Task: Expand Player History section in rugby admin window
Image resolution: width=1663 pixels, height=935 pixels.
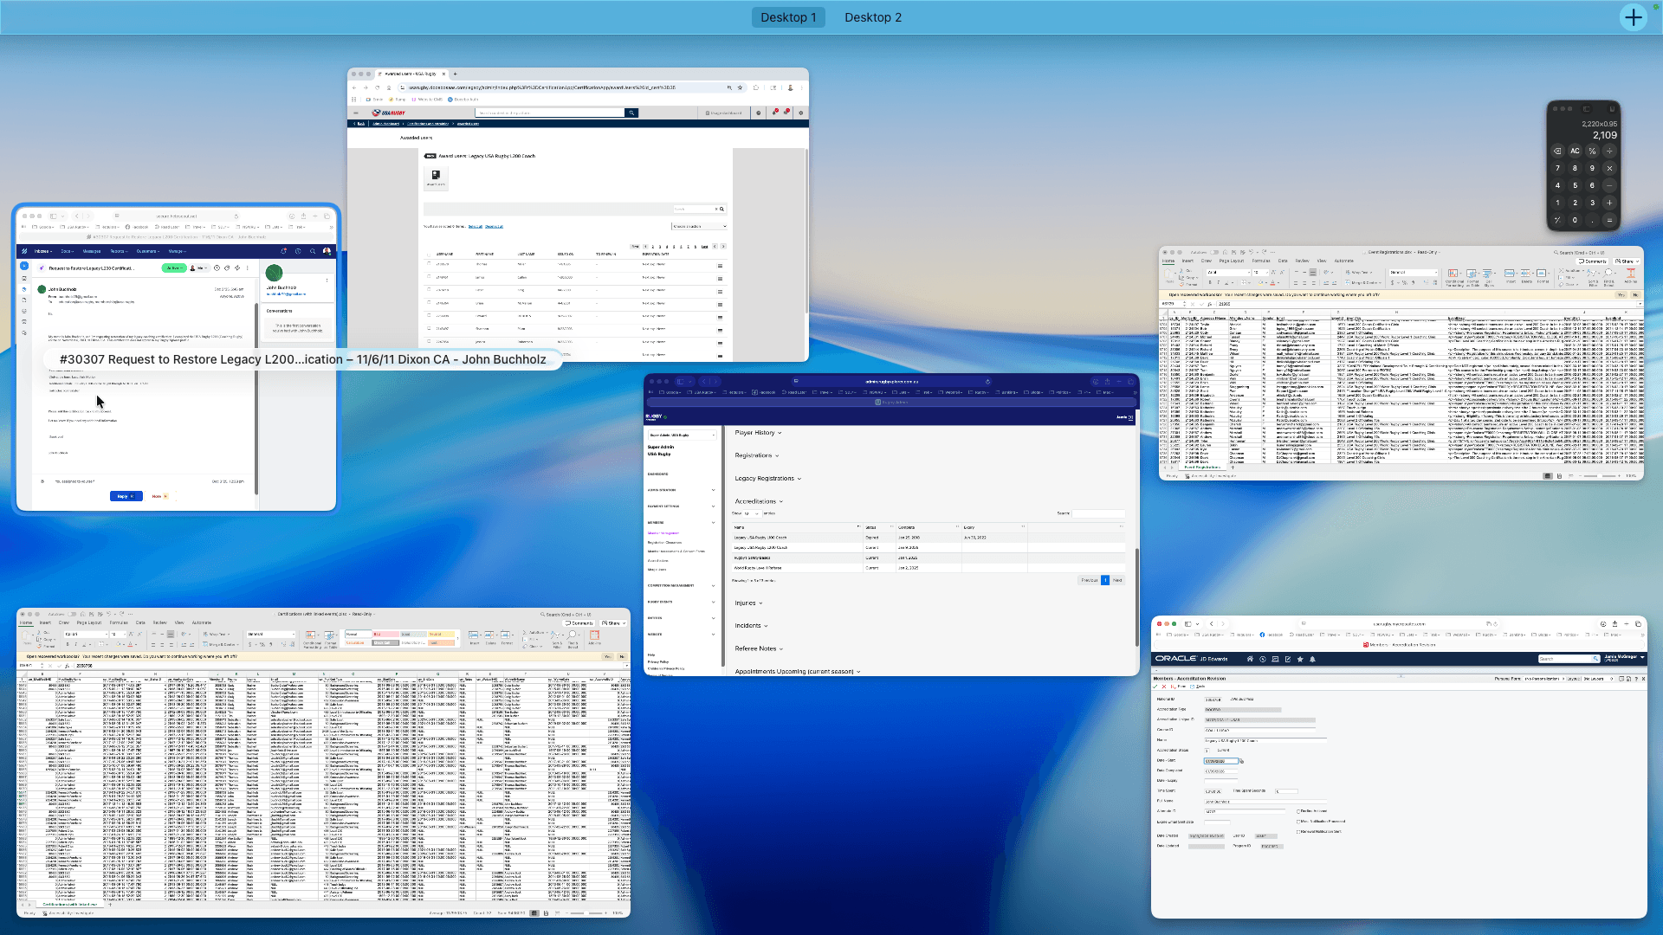Action: point(758,433)
